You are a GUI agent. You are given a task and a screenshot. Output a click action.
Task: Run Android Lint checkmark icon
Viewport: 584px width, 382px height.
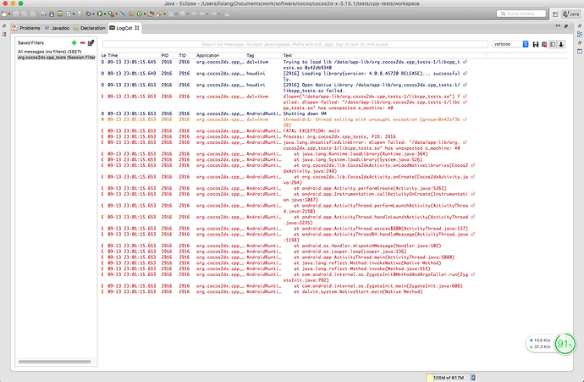[x=69, y=14]
